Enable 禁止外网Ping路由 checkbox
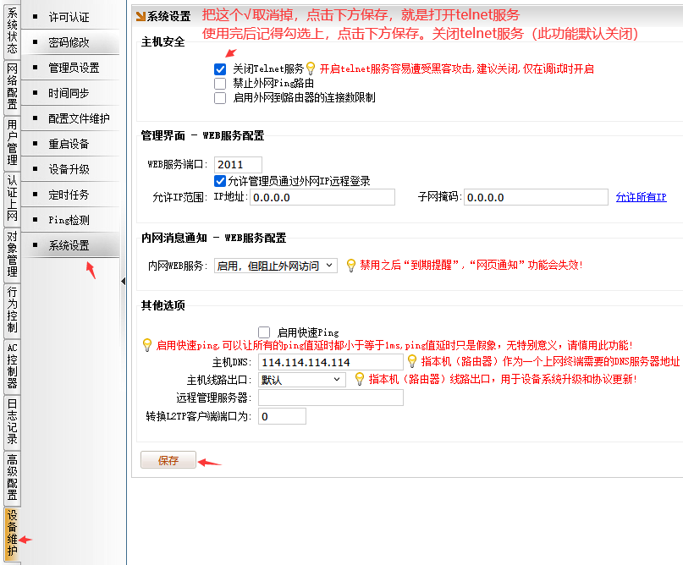The image size is (683, 565). point(220,84)
